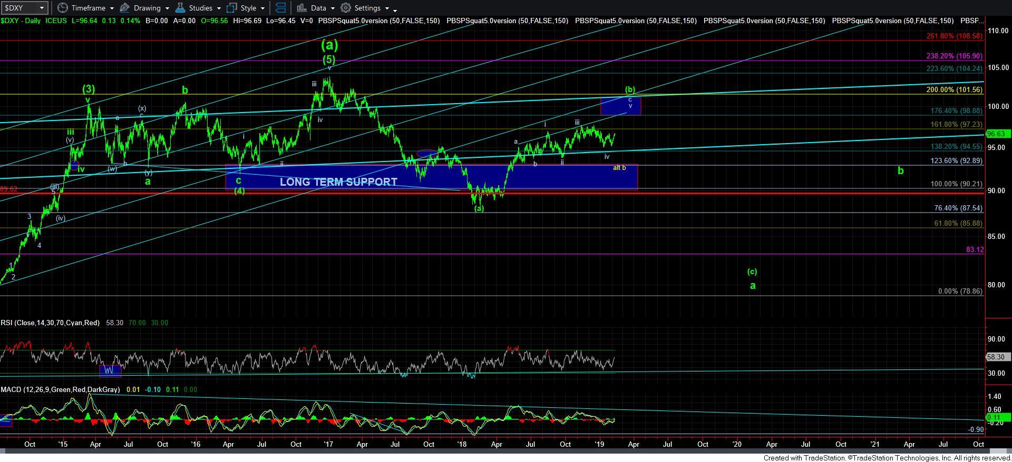This screenshot has height=462, width=1012.
Task: Click the 100.00% (90.21) Fibonacci label
Action: 956,184
